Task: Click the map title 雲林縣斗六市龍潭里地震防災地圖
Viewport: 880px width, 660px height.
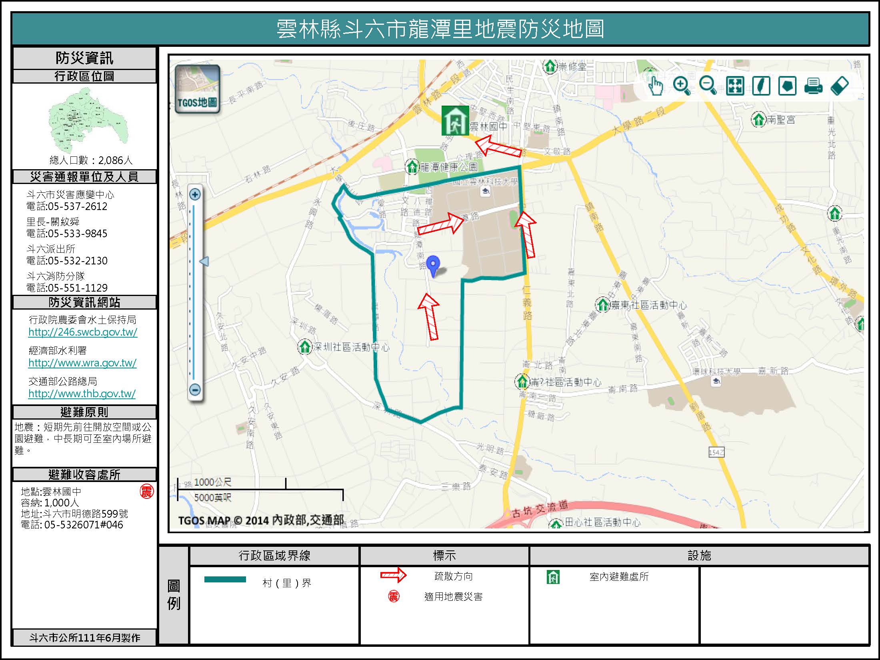Action: click(440, 29)
